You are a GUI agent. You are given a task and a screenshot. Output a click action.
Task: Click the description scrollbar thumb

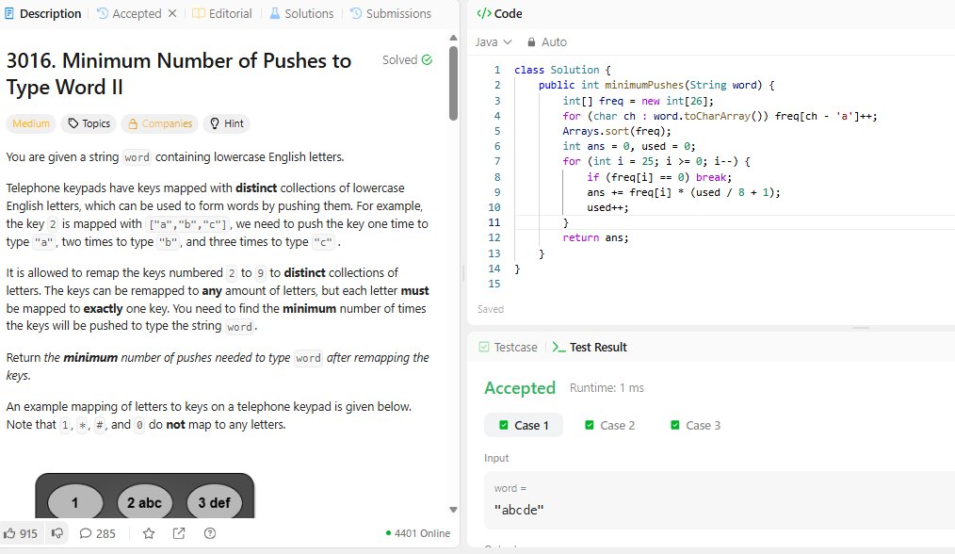(453, 83)
